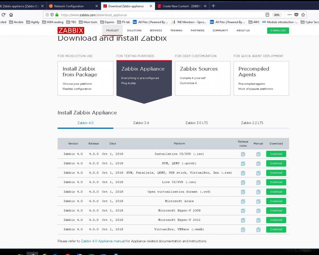Click the Zabbix logo in the header
The height and width of the screenshot is (255, 319).
click(x=71, y=31)
